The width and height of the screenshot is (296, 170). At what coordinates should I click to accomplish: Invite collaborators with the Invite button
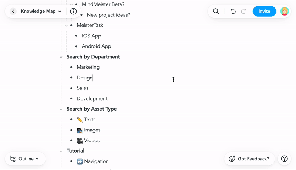[264, 12]
